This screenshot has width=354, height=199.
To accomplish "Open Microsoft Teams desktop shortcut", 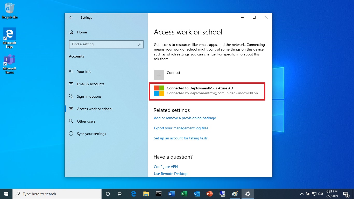I will (9, 64).
